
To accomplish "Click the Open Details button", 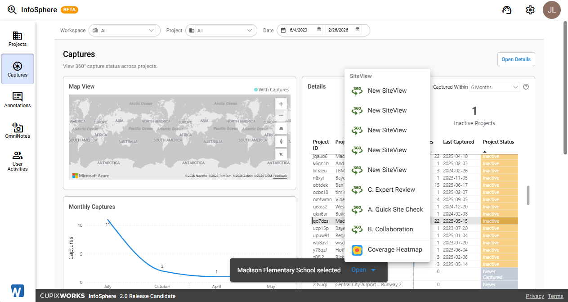I will tap(516, 59).
